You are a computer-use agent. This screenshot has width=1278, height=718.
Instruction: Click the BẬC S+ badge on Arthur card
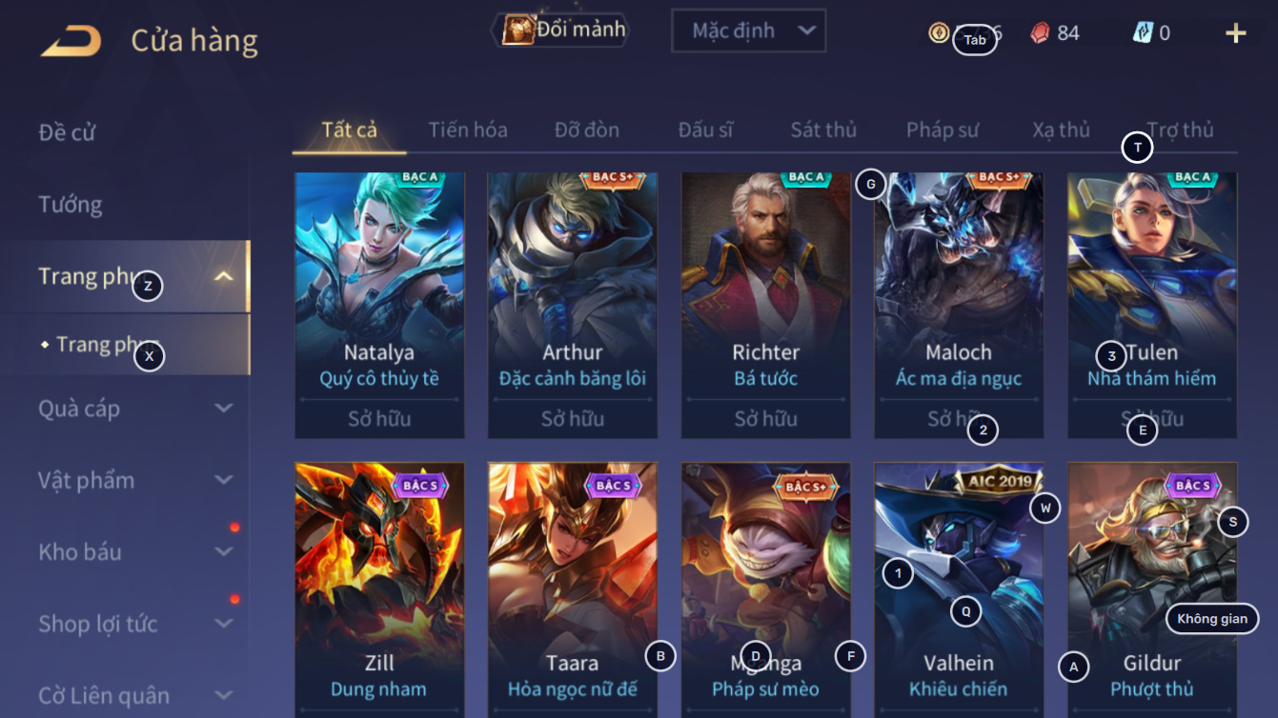(x=612, y=178)
